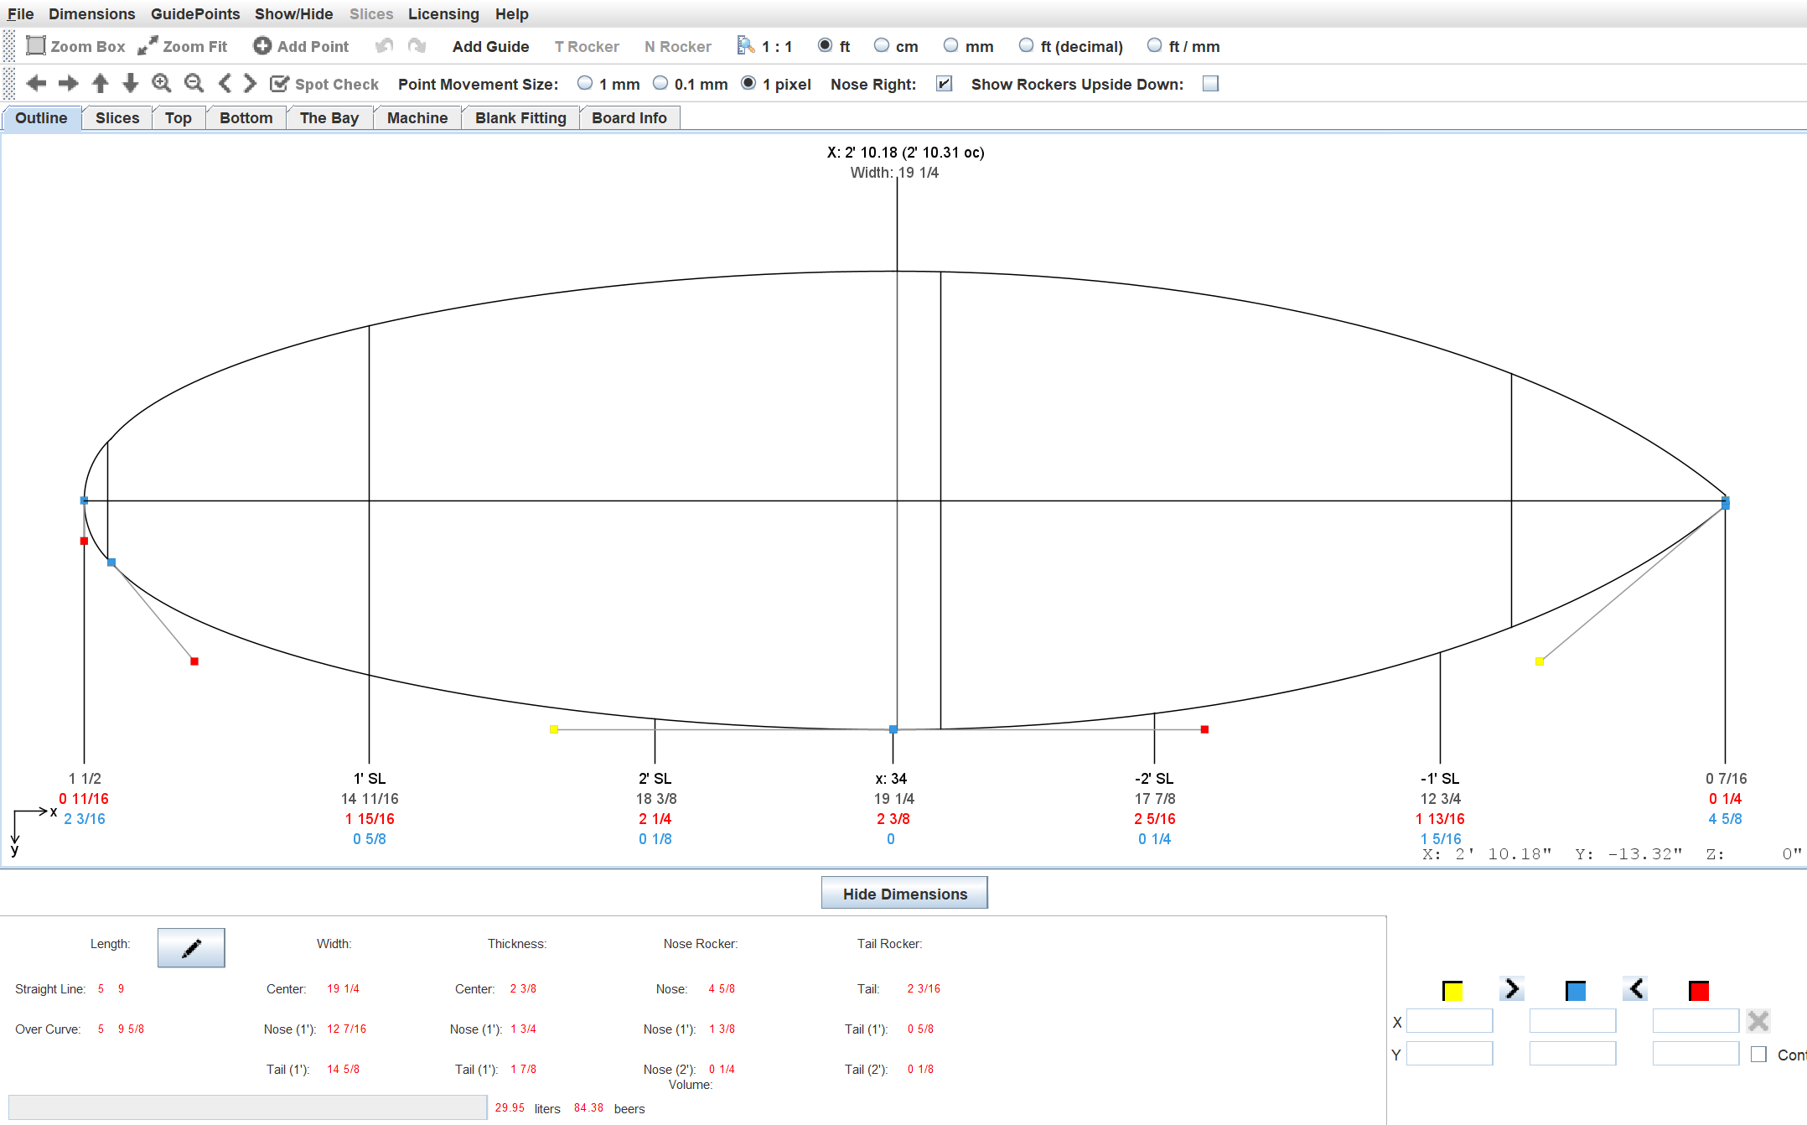Enable Show Rockers Upside Down checkbox
This screenshot has height=1125, width=1807.
pos(1210,84)
